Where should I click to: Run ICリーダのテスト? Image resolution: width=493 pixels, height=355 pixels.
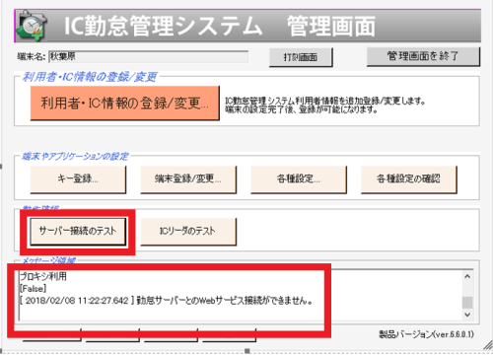coord(188,231)
